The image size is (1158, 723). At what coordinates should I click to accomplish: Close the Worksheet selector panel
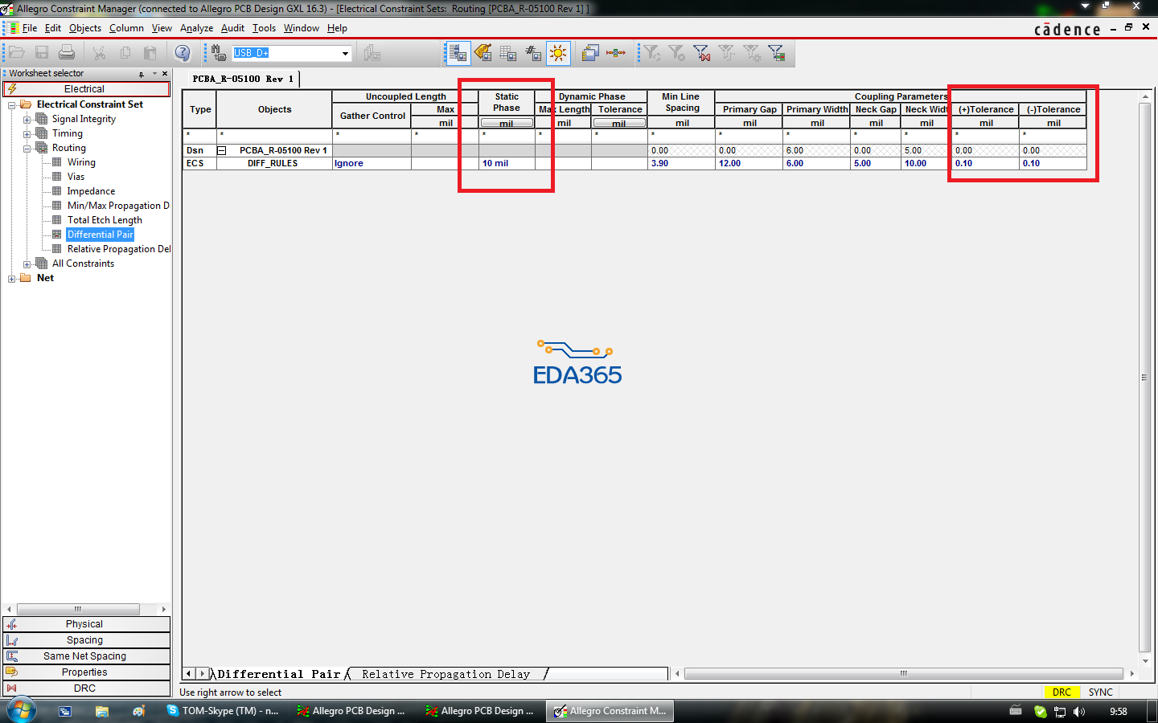165,74
